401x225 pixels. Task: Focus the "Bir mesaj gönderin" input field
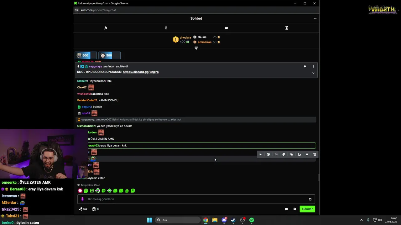(196, 199)
